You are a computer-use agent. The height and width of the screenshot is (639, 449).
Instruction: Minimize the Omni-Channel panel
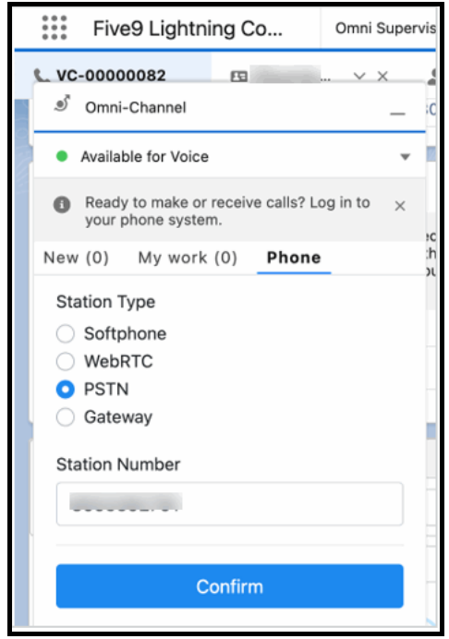[397, 114]
